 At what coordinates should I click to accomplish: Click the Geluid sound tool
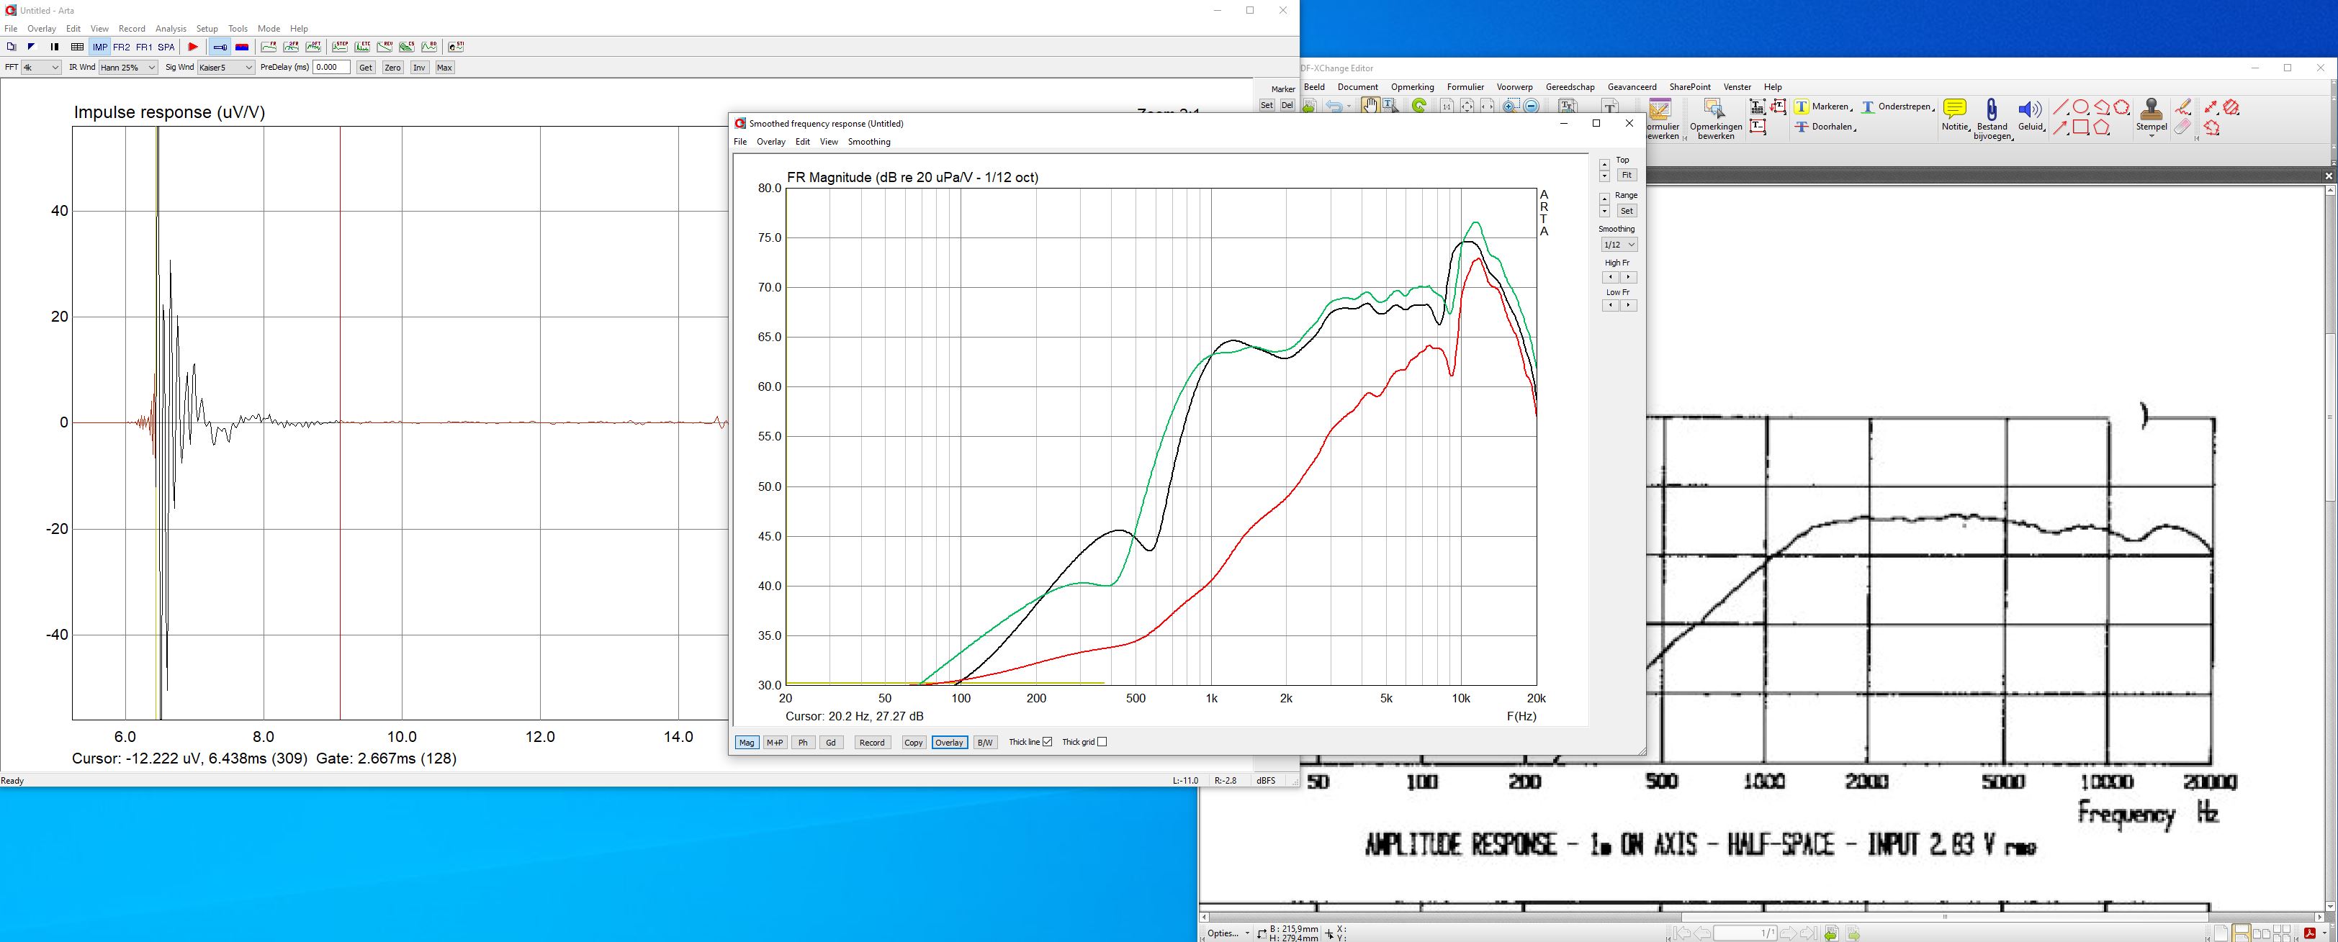click(2031, 115)
